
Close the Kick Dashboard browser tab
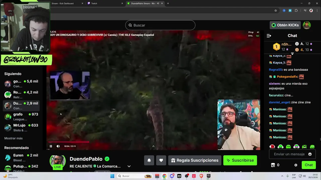click(x=83, y=3)
